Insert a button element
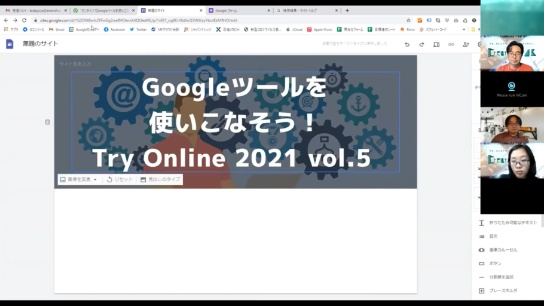The height and width of the screenshot is (306, 544). point(490,264)
